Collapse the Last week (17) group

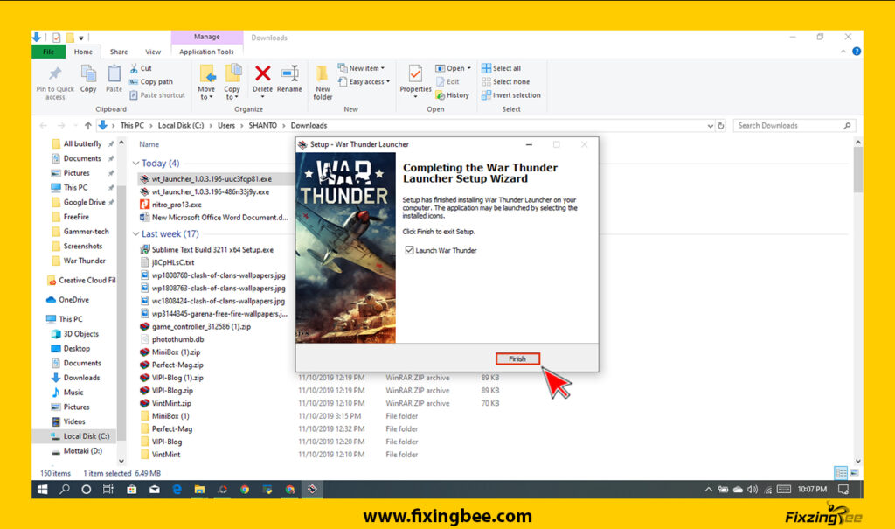point(135,234)
